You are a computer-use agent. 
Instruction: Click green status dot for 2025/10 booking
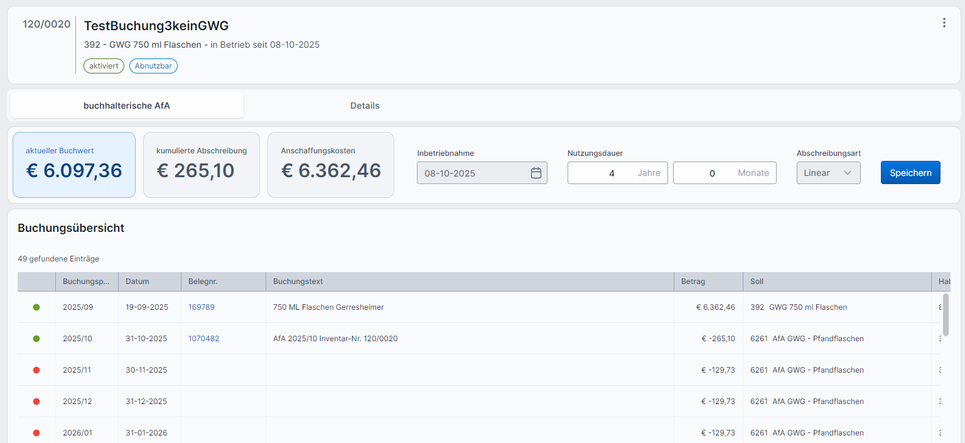(36, 339)
